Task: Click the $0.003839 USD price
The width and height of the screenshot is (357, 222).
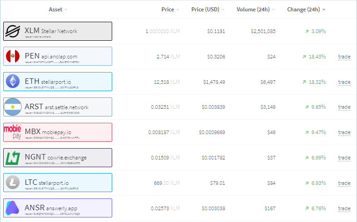Action: click(213, 107)
